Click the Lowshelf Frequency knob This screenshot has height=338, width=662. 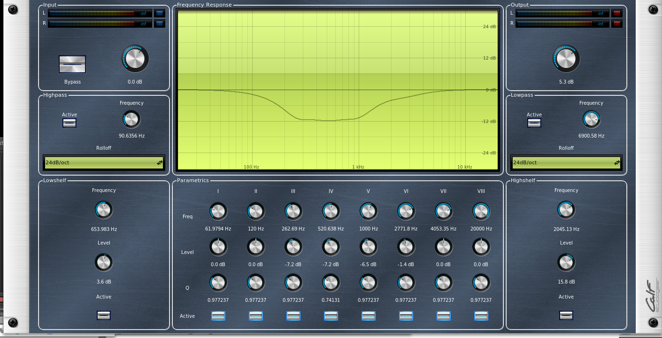(104, 210)
